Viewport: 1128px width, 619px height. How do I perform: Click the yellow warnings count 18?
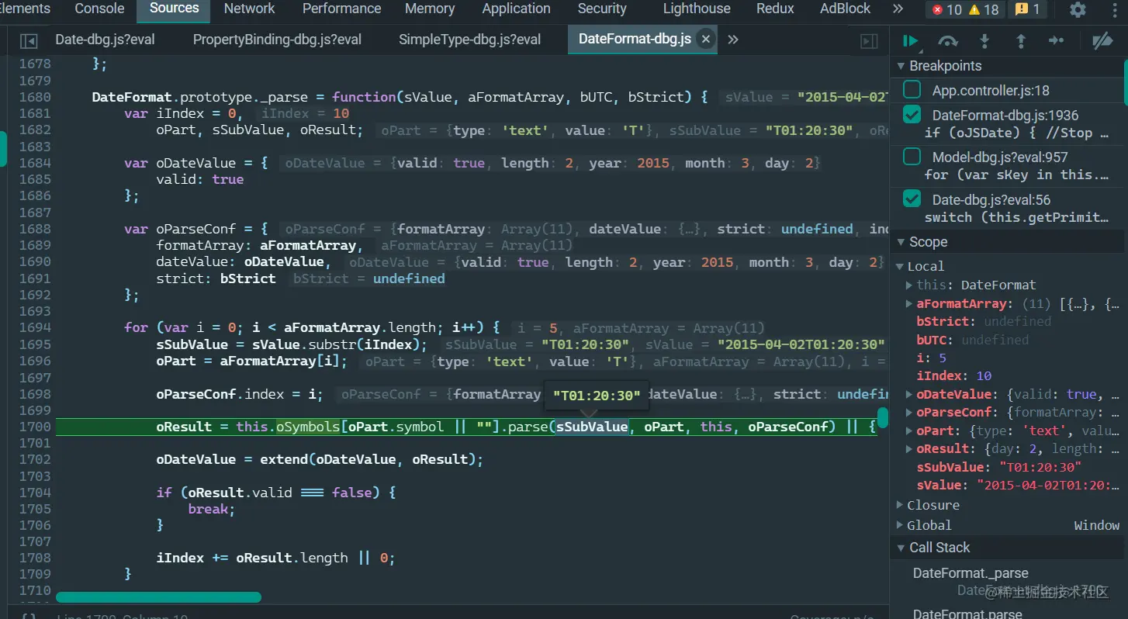click(984, 10)
